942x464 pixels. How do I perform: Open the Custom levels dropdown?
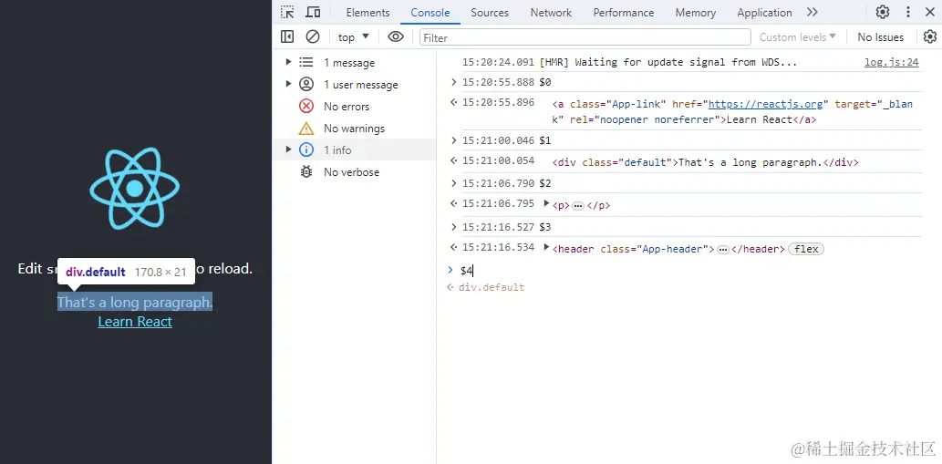pos(798,37)
